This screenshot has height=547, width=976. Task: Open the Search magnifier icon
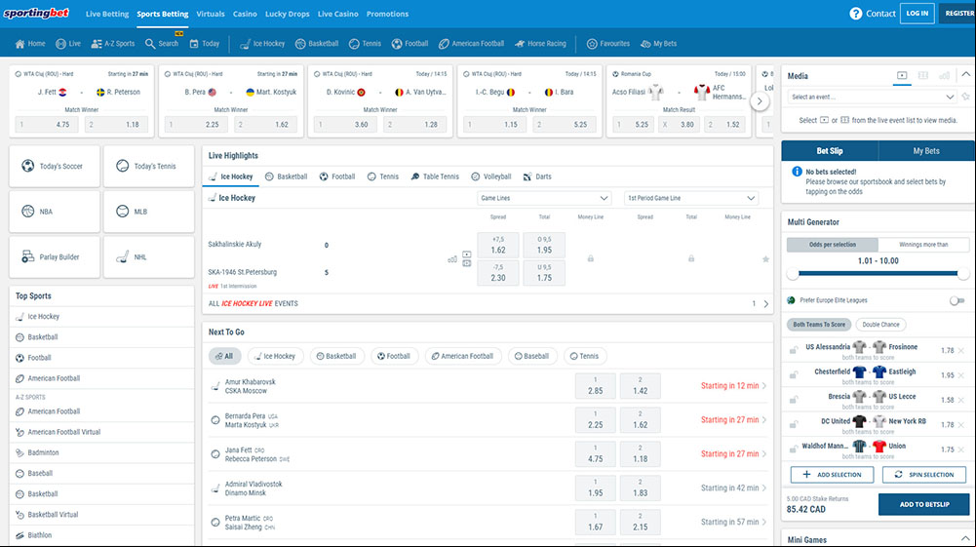pos(150,44)
